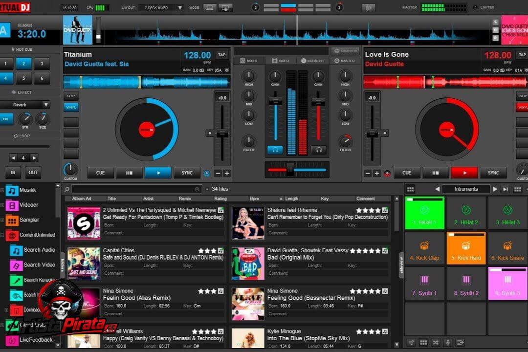
Task: Trigger the 4. Kick Clap sample pad
Action: (425, 248)
